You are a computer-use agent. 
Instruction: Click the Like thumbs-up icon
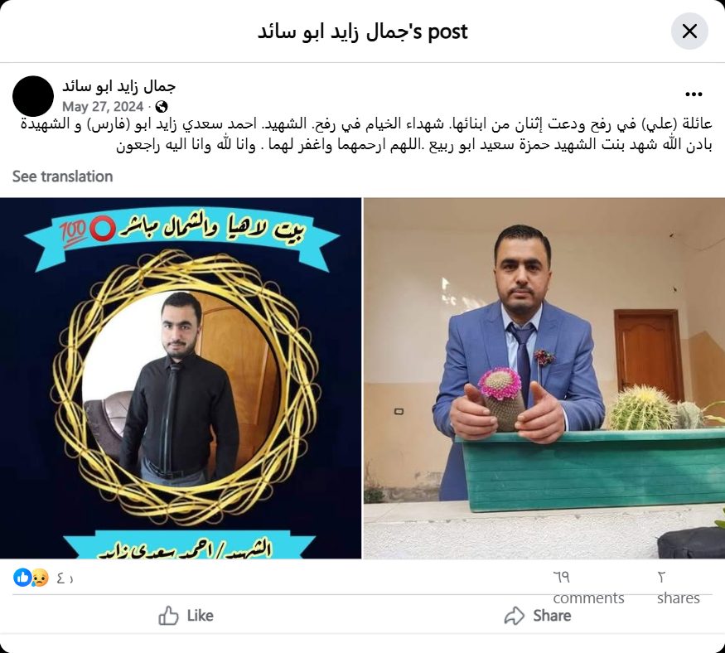[168, 616]
